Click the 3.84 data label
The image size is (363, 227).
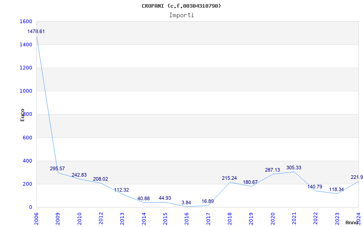point(186,202)
